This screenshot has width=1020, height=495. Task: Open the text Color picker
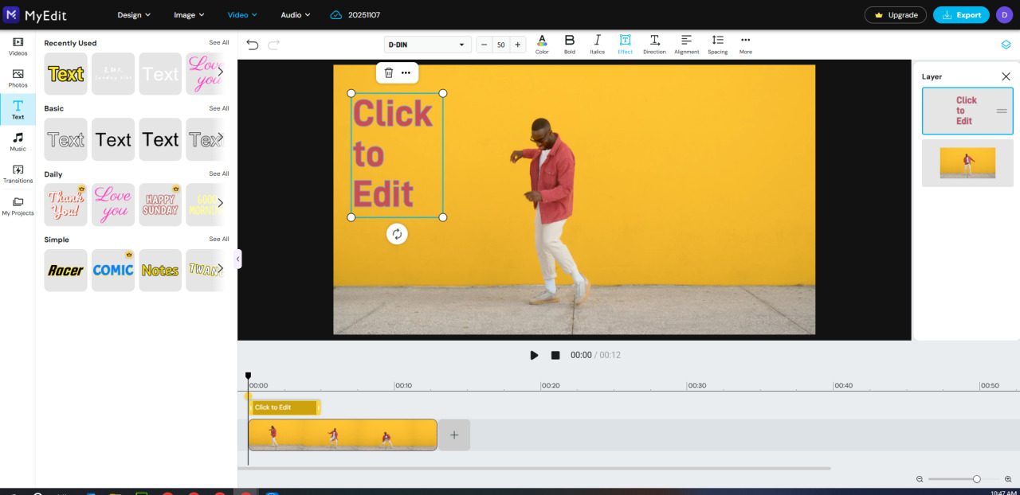coord(542,44)
